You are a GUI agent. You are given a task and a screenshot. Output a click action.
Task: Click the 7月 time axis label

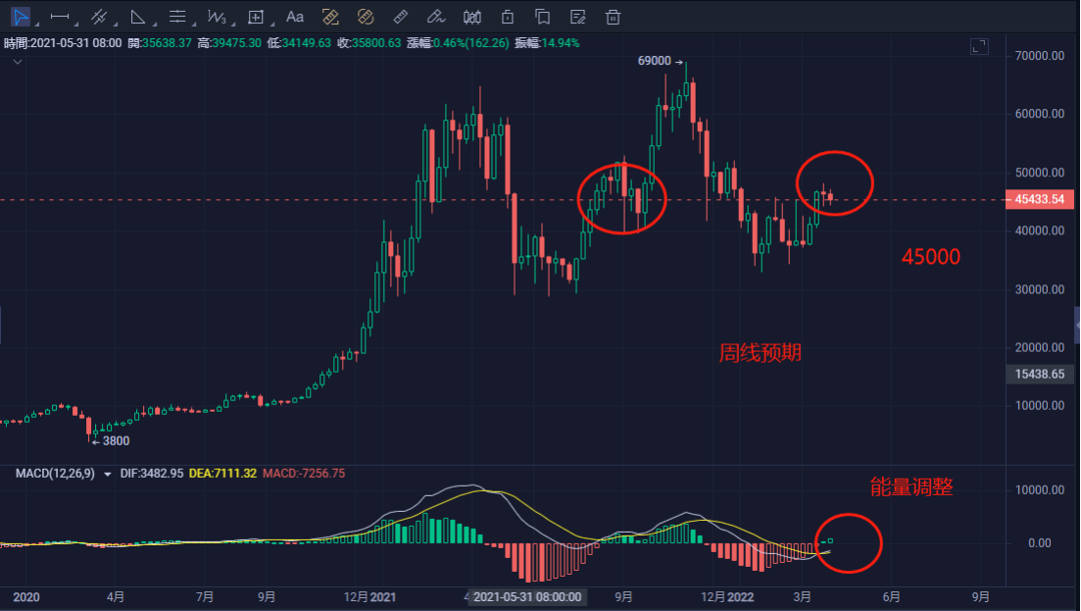pyautogui.click(x=205, y=597)
